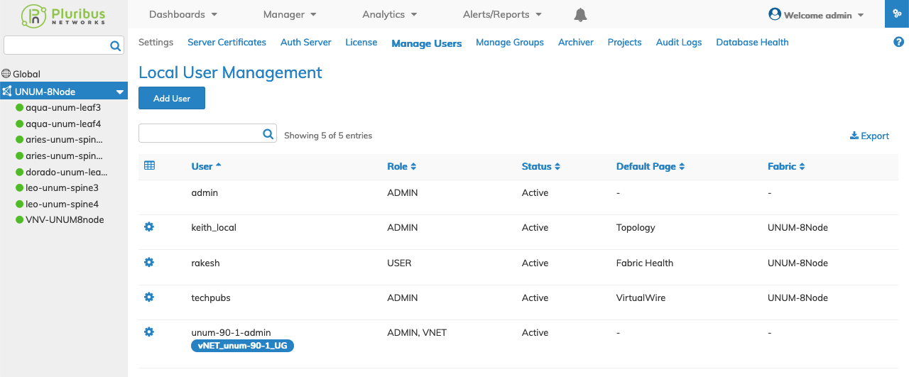
Task: Click the Add User button
Action: pyautogui.click(x=172, y=98)
